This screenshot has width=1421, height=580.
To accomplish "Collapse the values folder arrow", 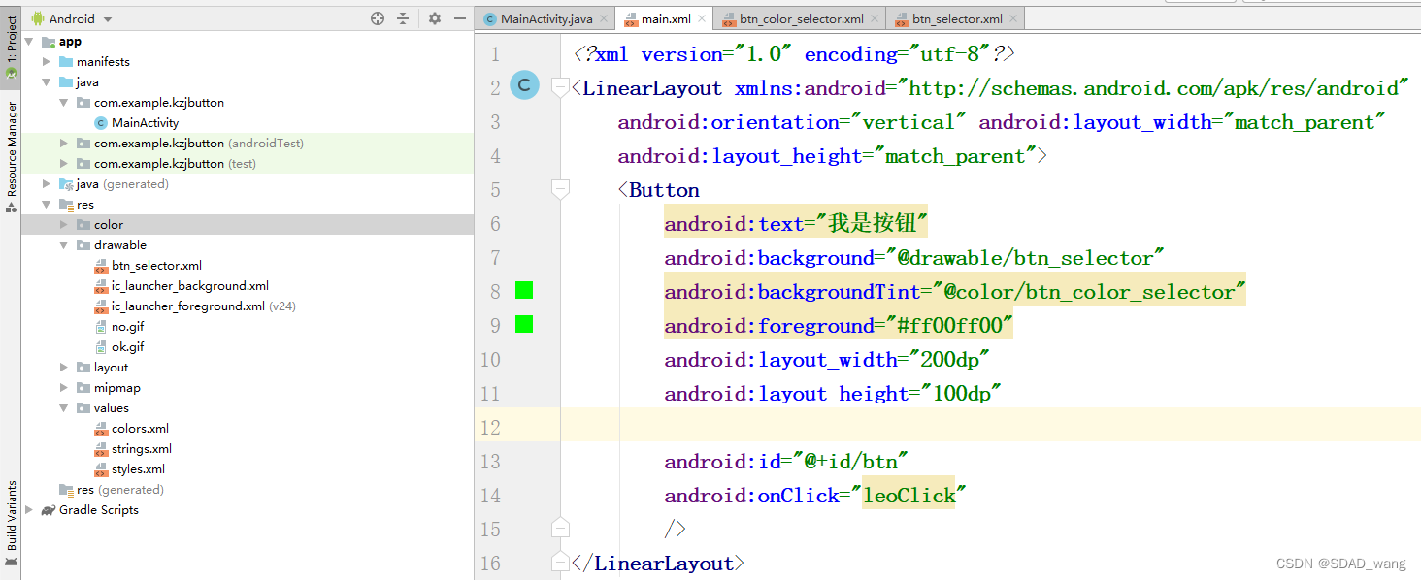I will (64, 408).
